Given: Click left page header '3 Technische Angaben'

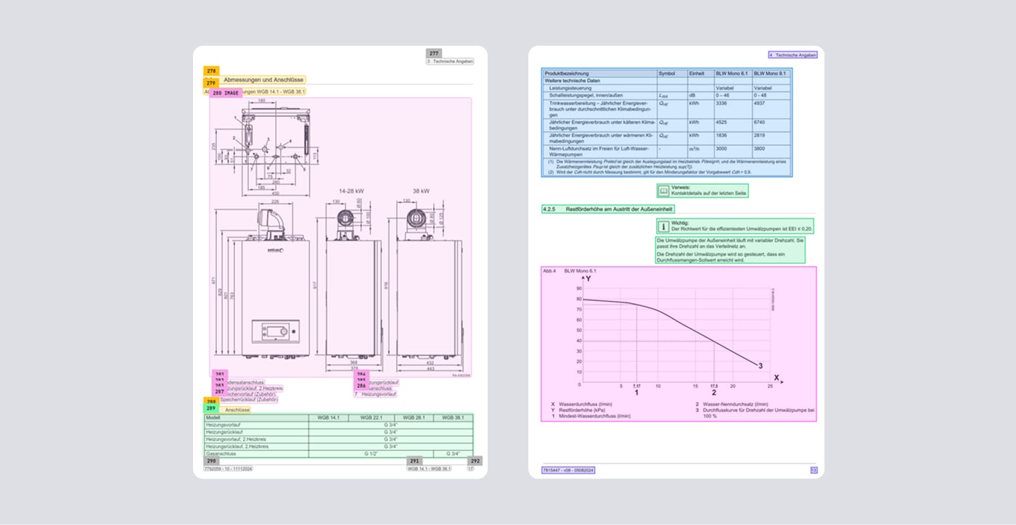Looking at the screenshot, I should coord(450,62).
